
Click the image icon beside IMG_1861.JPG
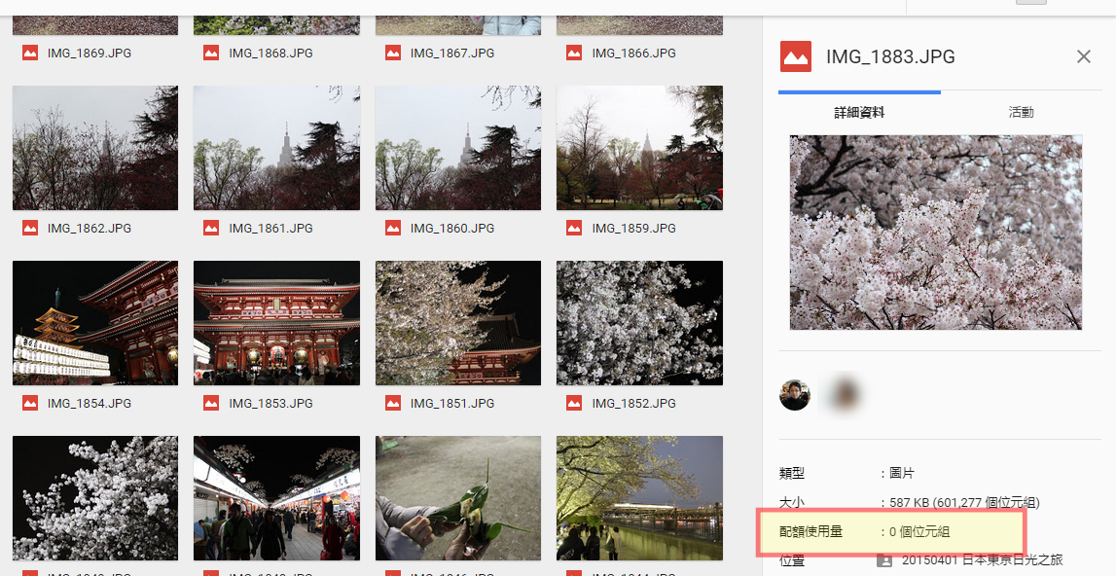(211, 228)
